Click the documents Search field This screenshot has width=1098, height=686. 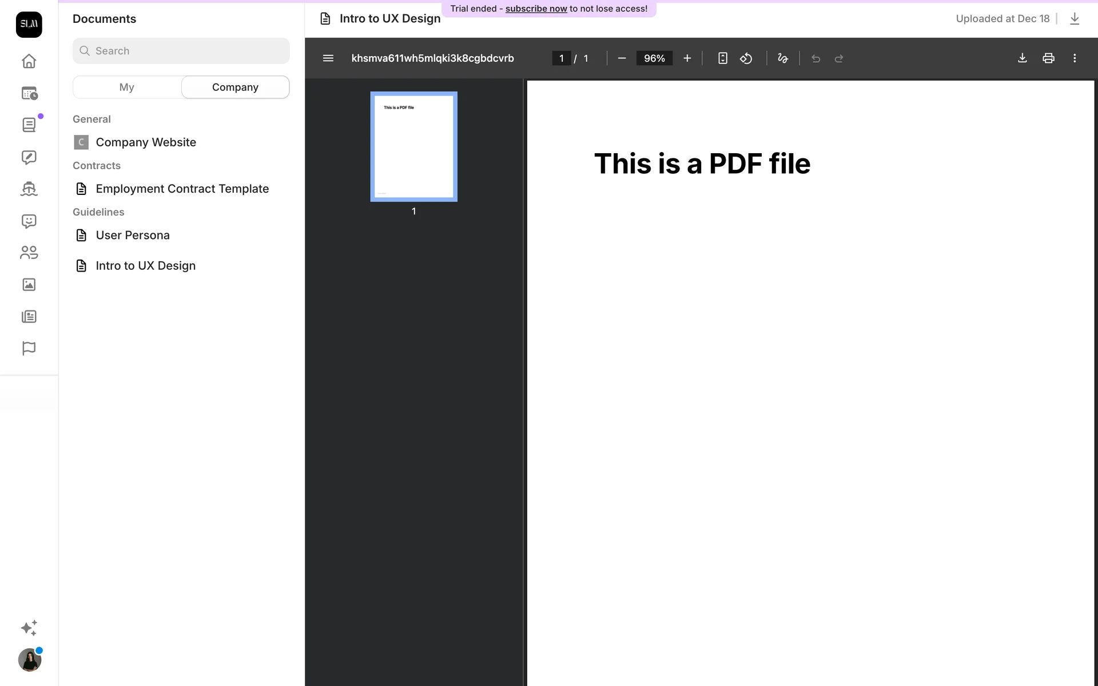(181, 51)
